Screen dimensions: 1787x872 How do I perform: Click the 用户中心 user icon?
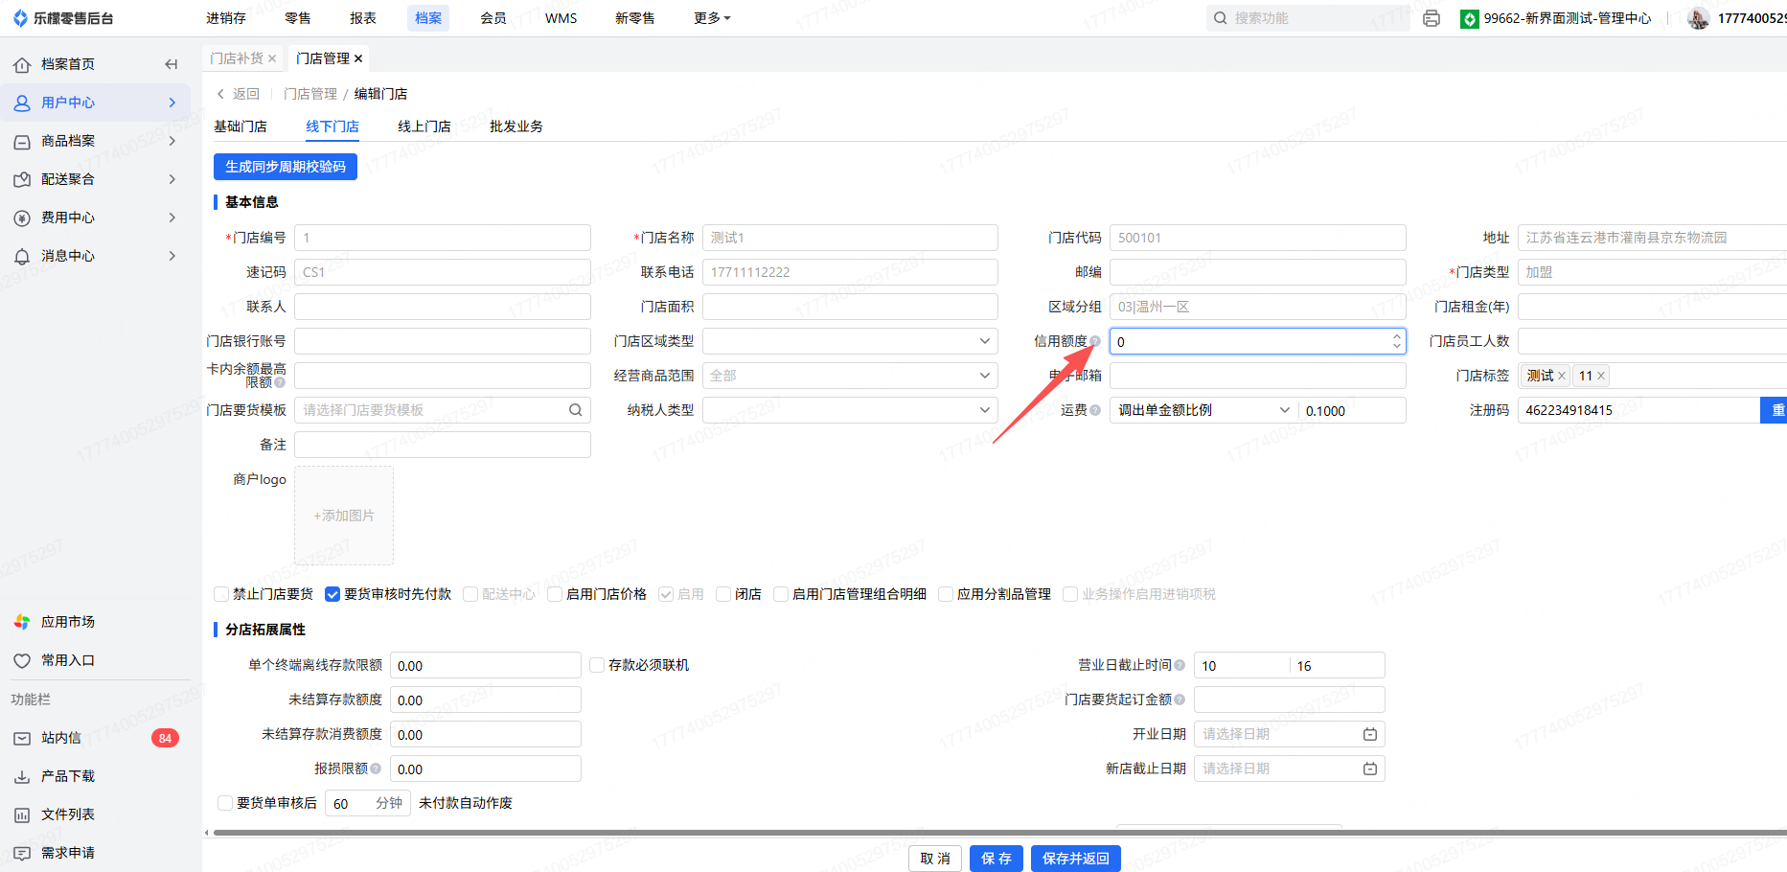22,103
